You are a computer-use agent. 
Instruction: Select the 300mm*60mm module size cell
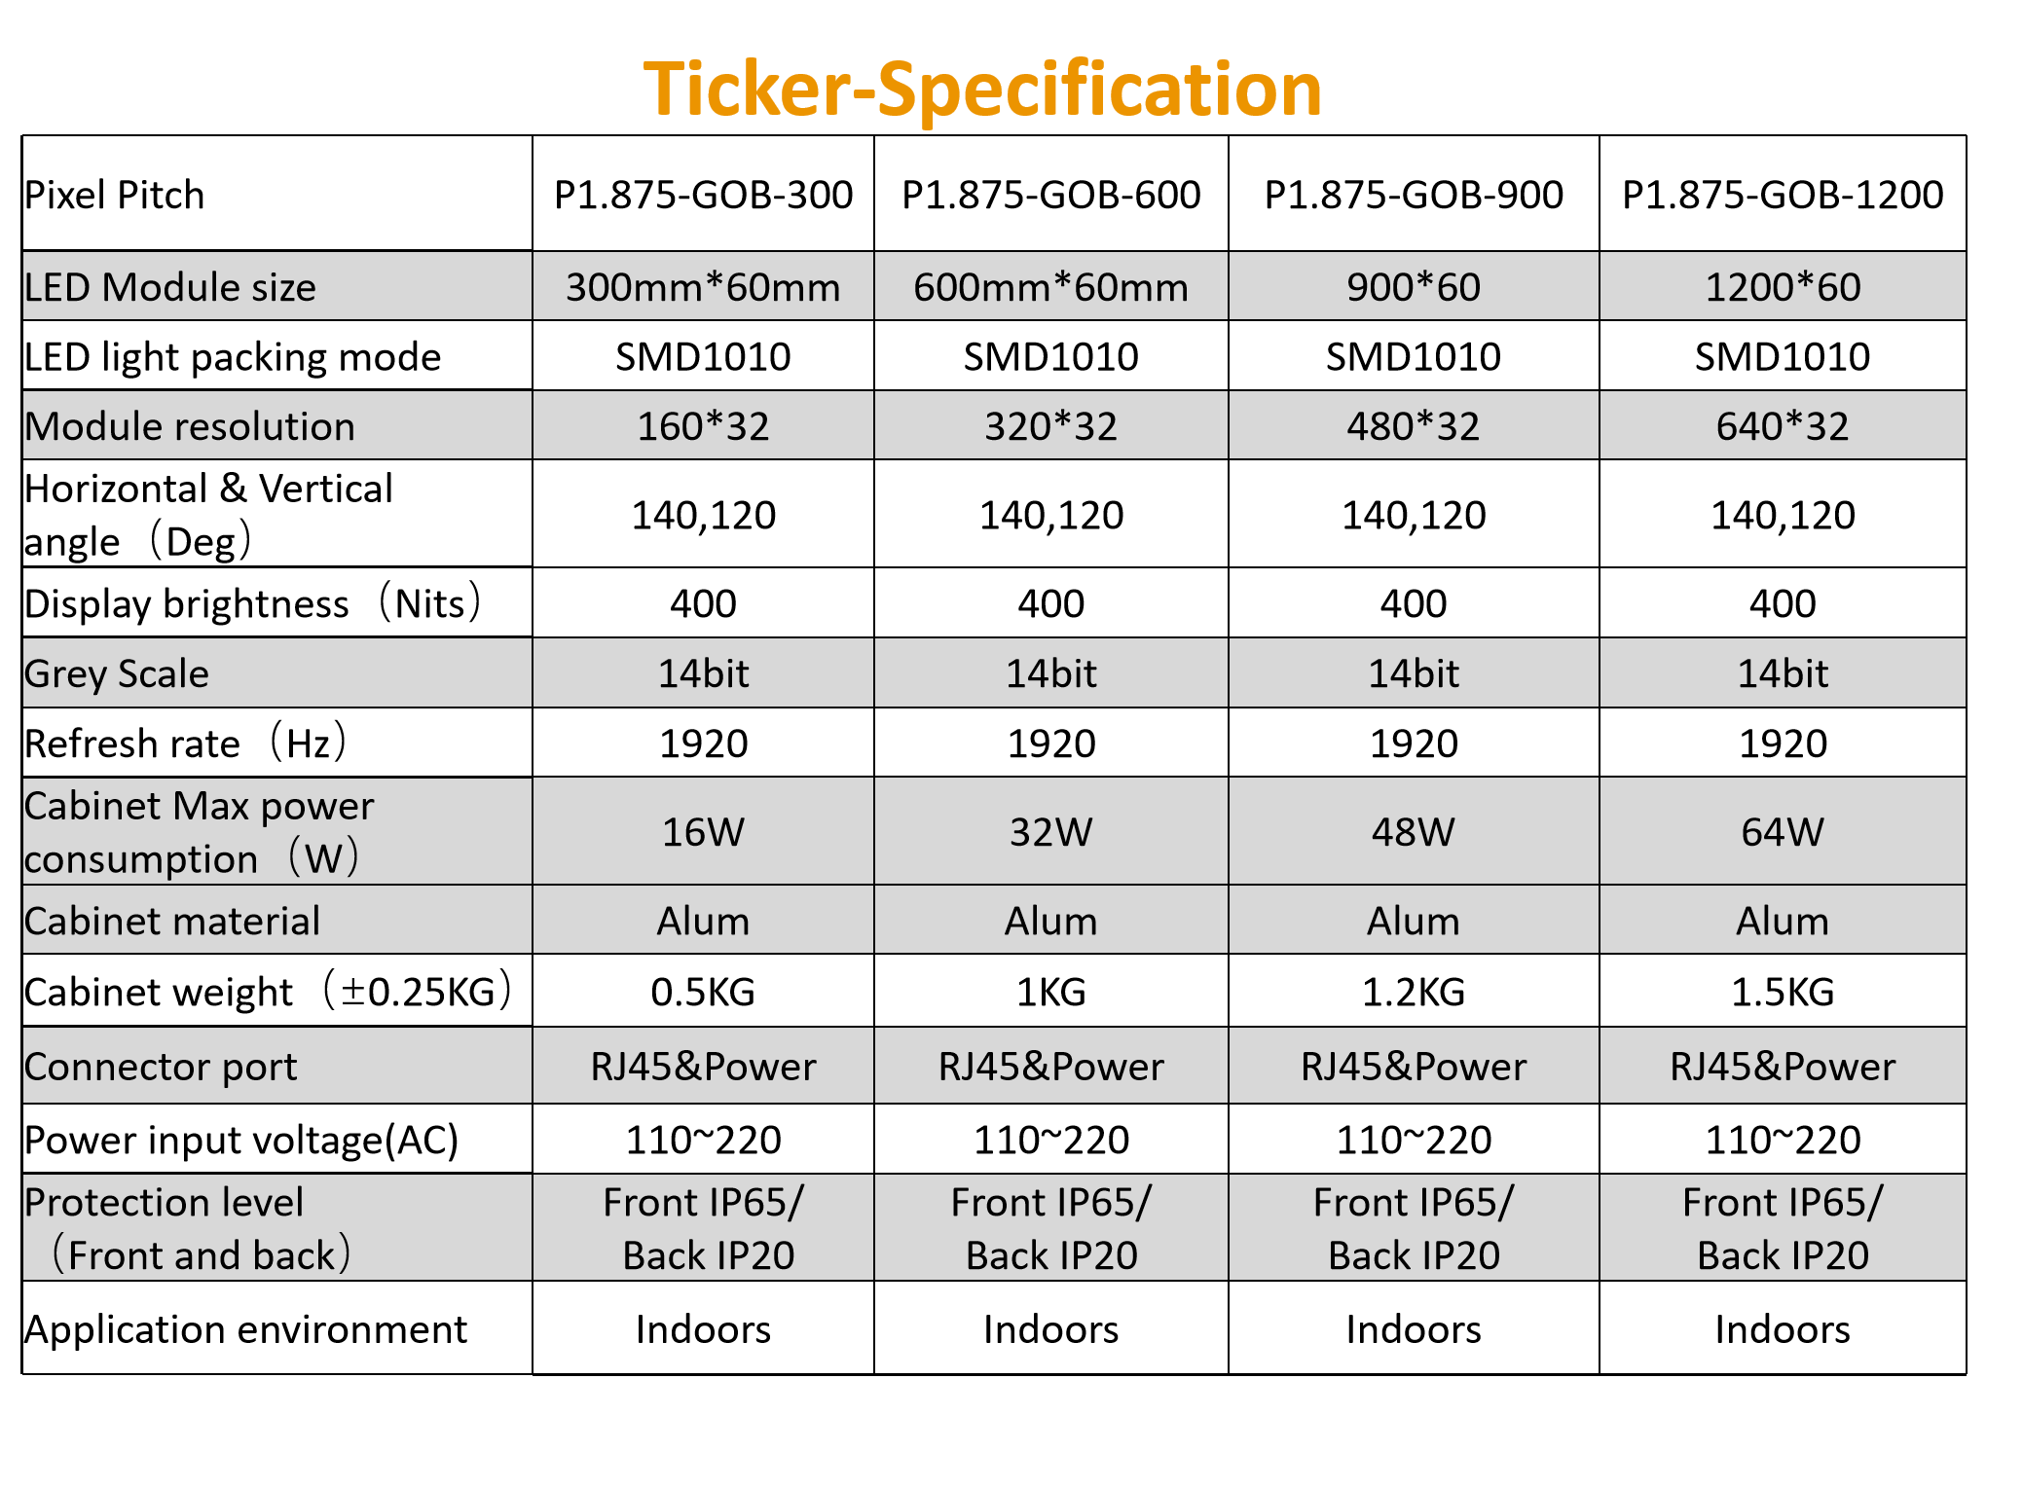703,287
